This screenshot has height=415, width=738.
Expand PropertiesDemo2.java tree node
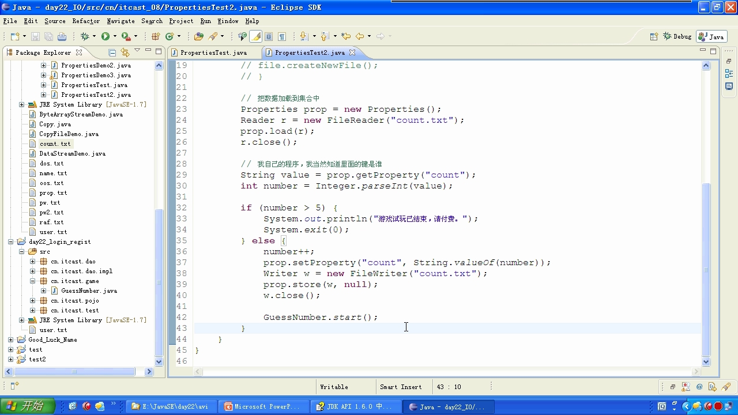click(44, 65)
